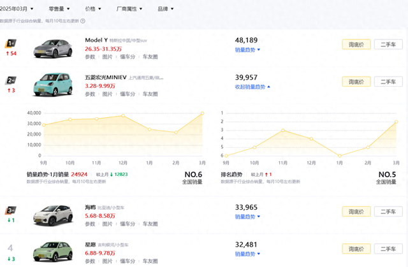
Task: Open the 五菱宏光MINIEV title link
Action: pyautogui.click(x=106, y=78)
